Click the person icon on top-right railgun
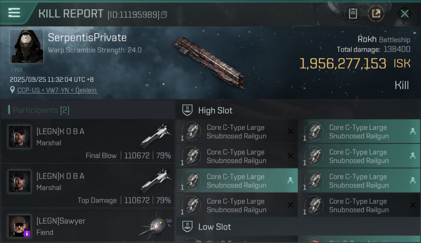 point(413,131)
